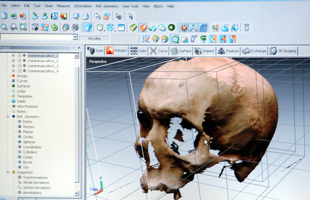Collapse the Inspection tree node

[x=7, y=172]
